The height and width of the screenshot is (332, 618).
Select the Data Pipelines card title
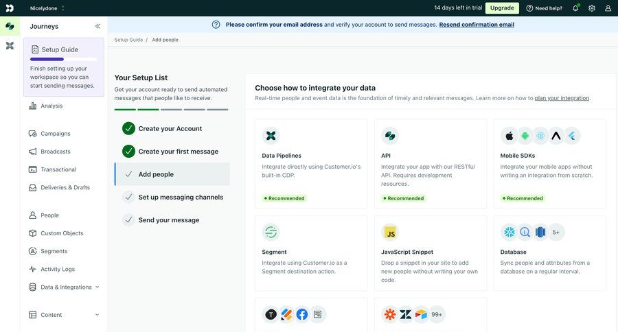coord(282,156)
